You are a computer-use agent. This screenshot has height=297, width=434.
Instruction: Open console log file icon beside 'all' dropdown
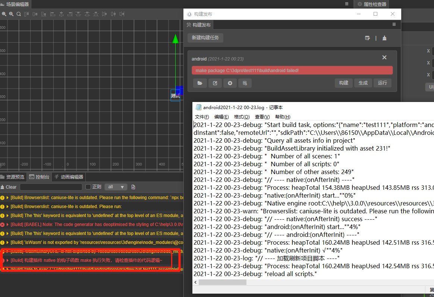pyautogui.click(x=133, y=187)
